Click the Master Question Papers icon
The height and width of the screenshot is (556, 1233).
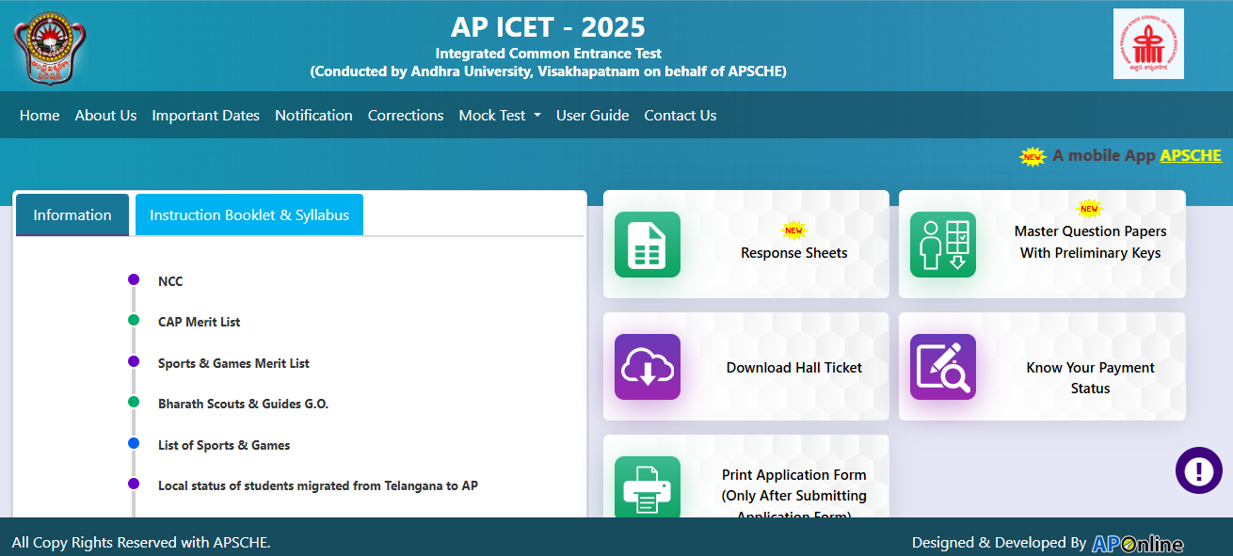coord(942,245)
